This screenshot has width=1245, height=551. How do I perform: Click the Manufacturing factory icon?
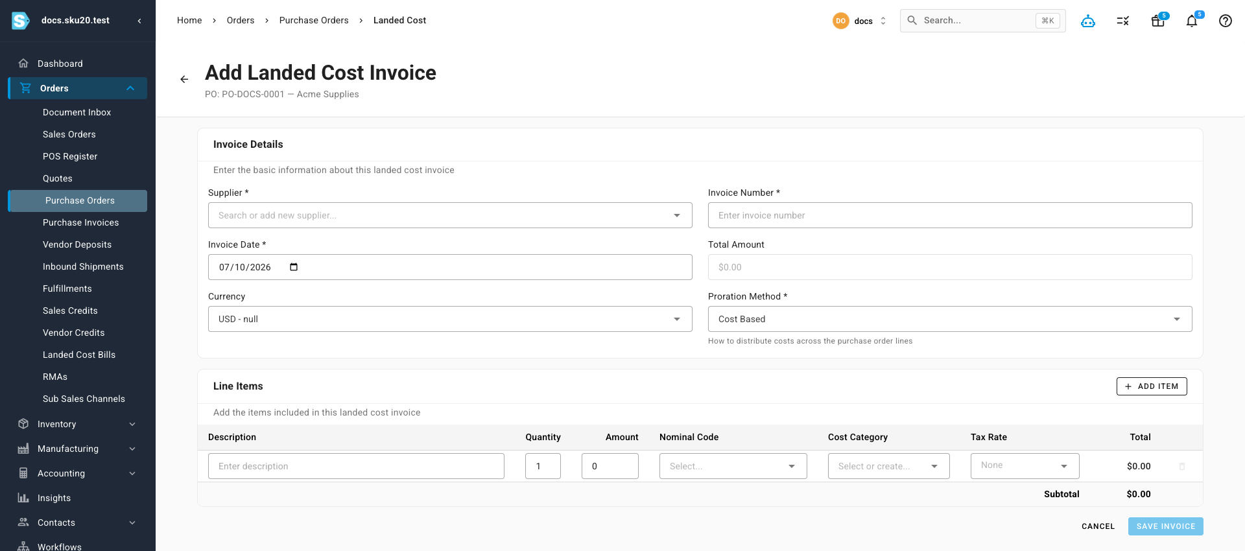point(23,449)
